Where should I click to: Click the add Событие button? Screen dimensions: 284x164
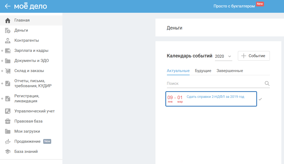tap(254, 56)
